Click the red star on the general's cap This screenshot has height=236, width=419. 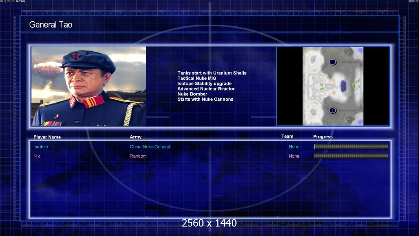pyautogui.click(x=75, y=56)
